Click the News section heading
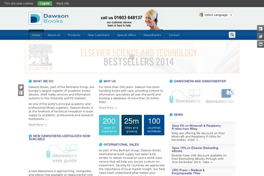 point(178,115)
